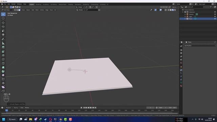Image resolution: width=217 pixels, height=122 pixels.
Task: Open the timeline Marker menu
Action: coord(27,108)
